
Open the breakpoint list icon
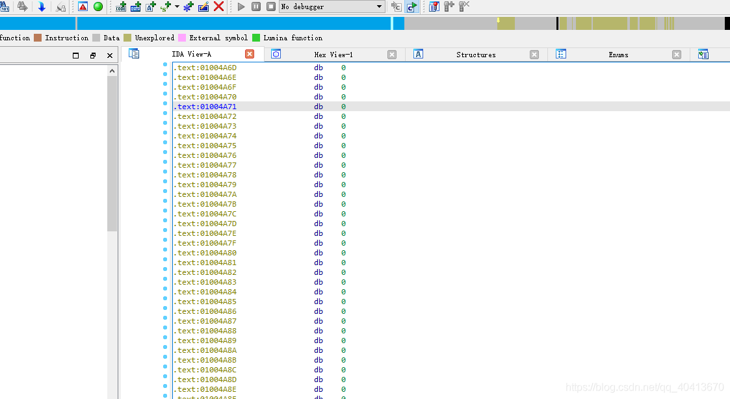[434, 6]
